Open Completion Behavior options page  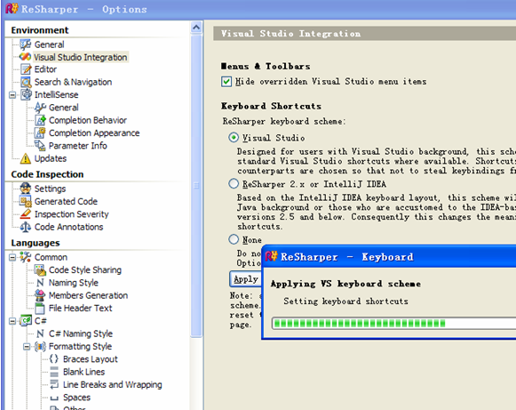[x=88, y=120]
